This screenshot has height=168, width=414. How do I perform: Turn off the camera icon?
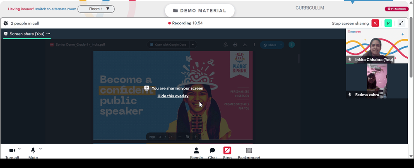click(12, 150)
